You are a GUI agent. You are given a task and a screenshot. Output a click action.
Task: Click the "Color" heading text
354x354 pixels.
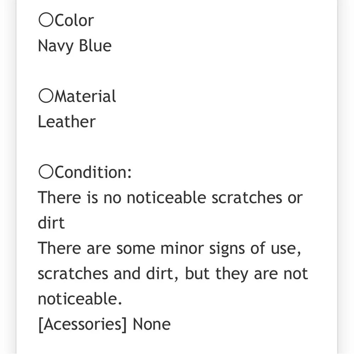[x=74, y=21]
